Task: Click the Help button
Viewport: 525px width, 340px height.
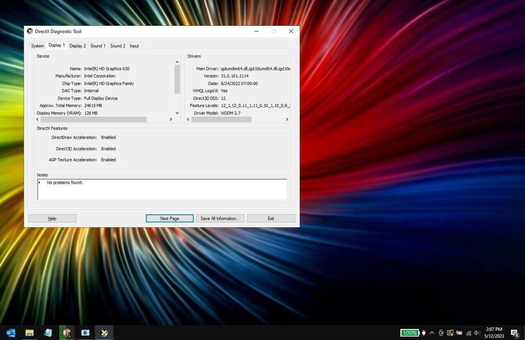Action: (x=52, y=218)
